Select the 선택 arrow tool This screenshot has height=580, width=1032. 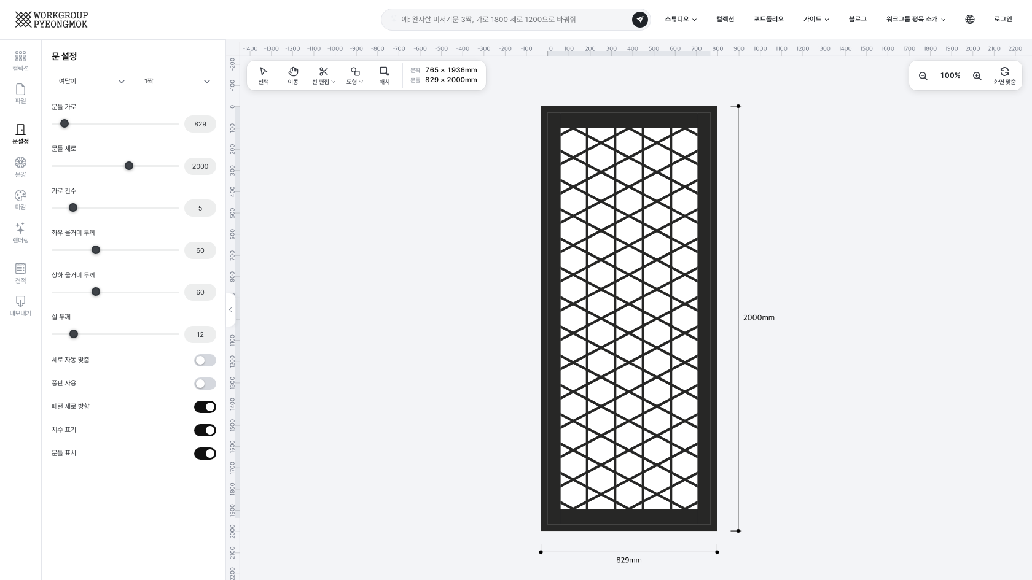[x=264, y=75]
